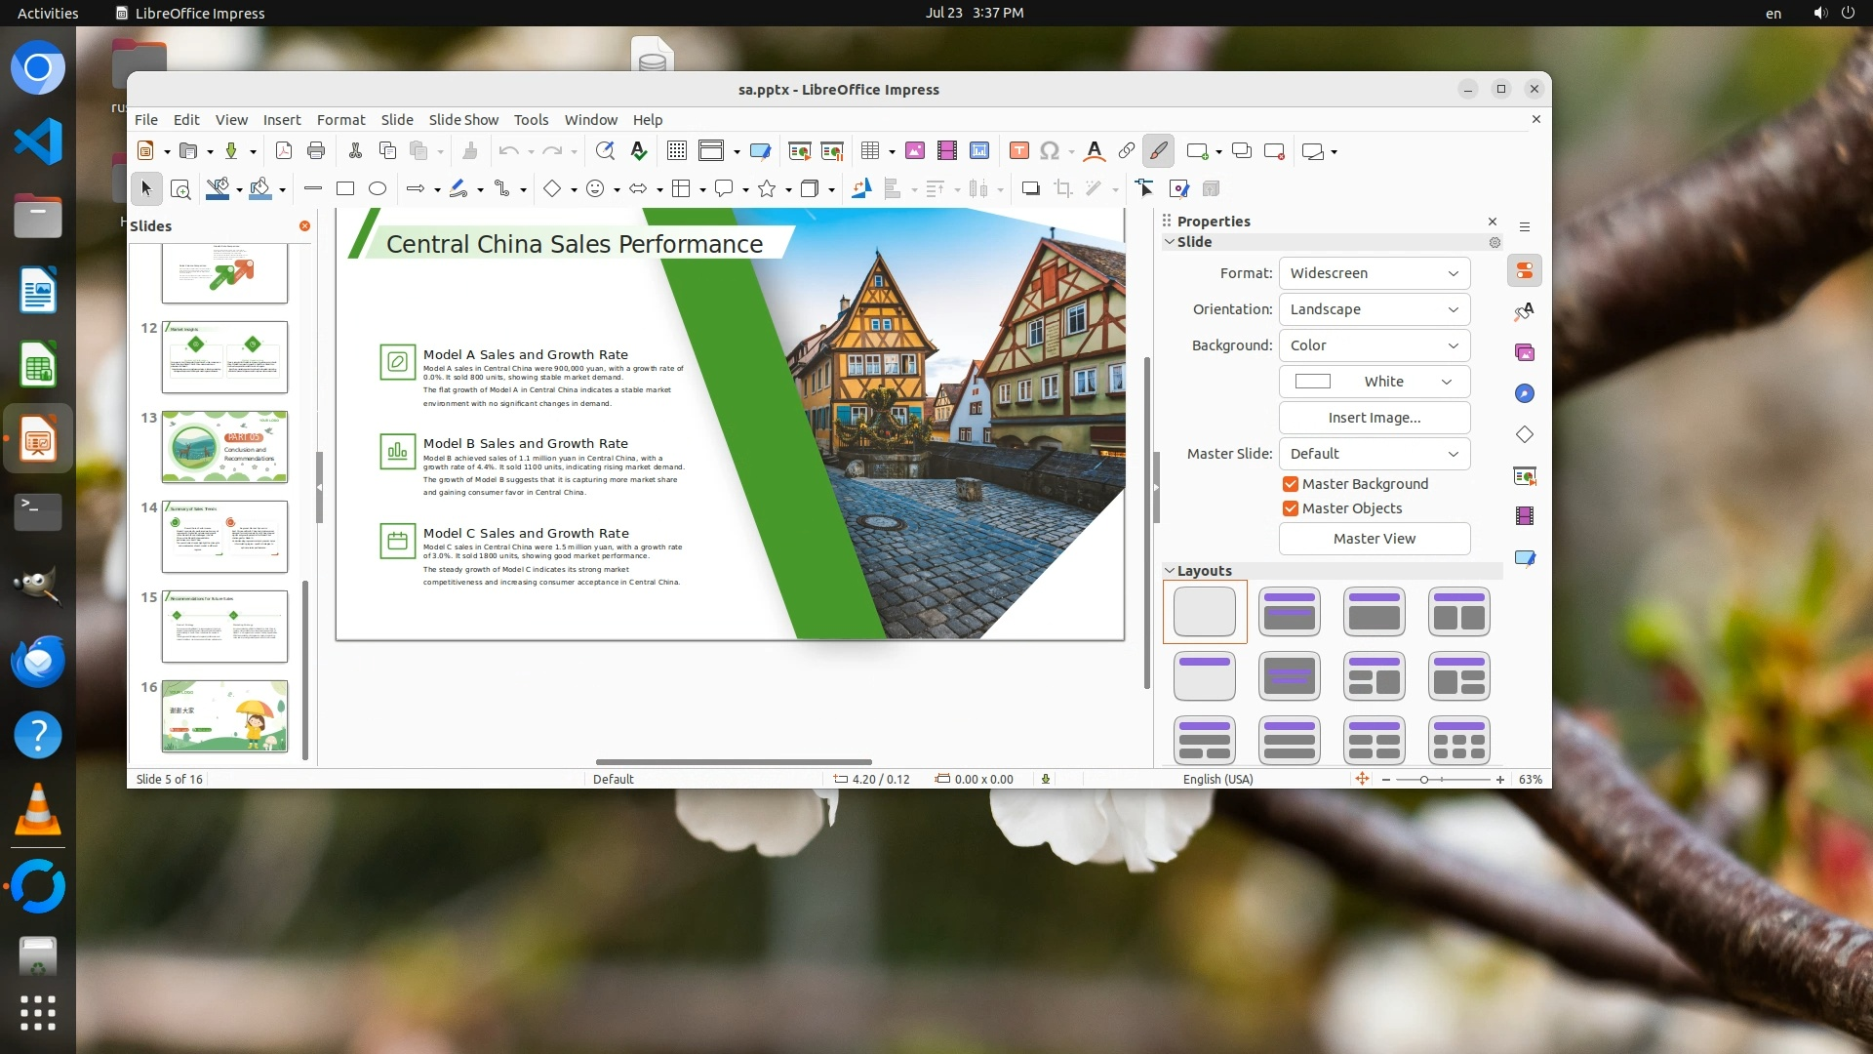The width and height of the screenshot is (1873, 1054).
Task: Open the Slide Show menu
Action: pos(463,119)
